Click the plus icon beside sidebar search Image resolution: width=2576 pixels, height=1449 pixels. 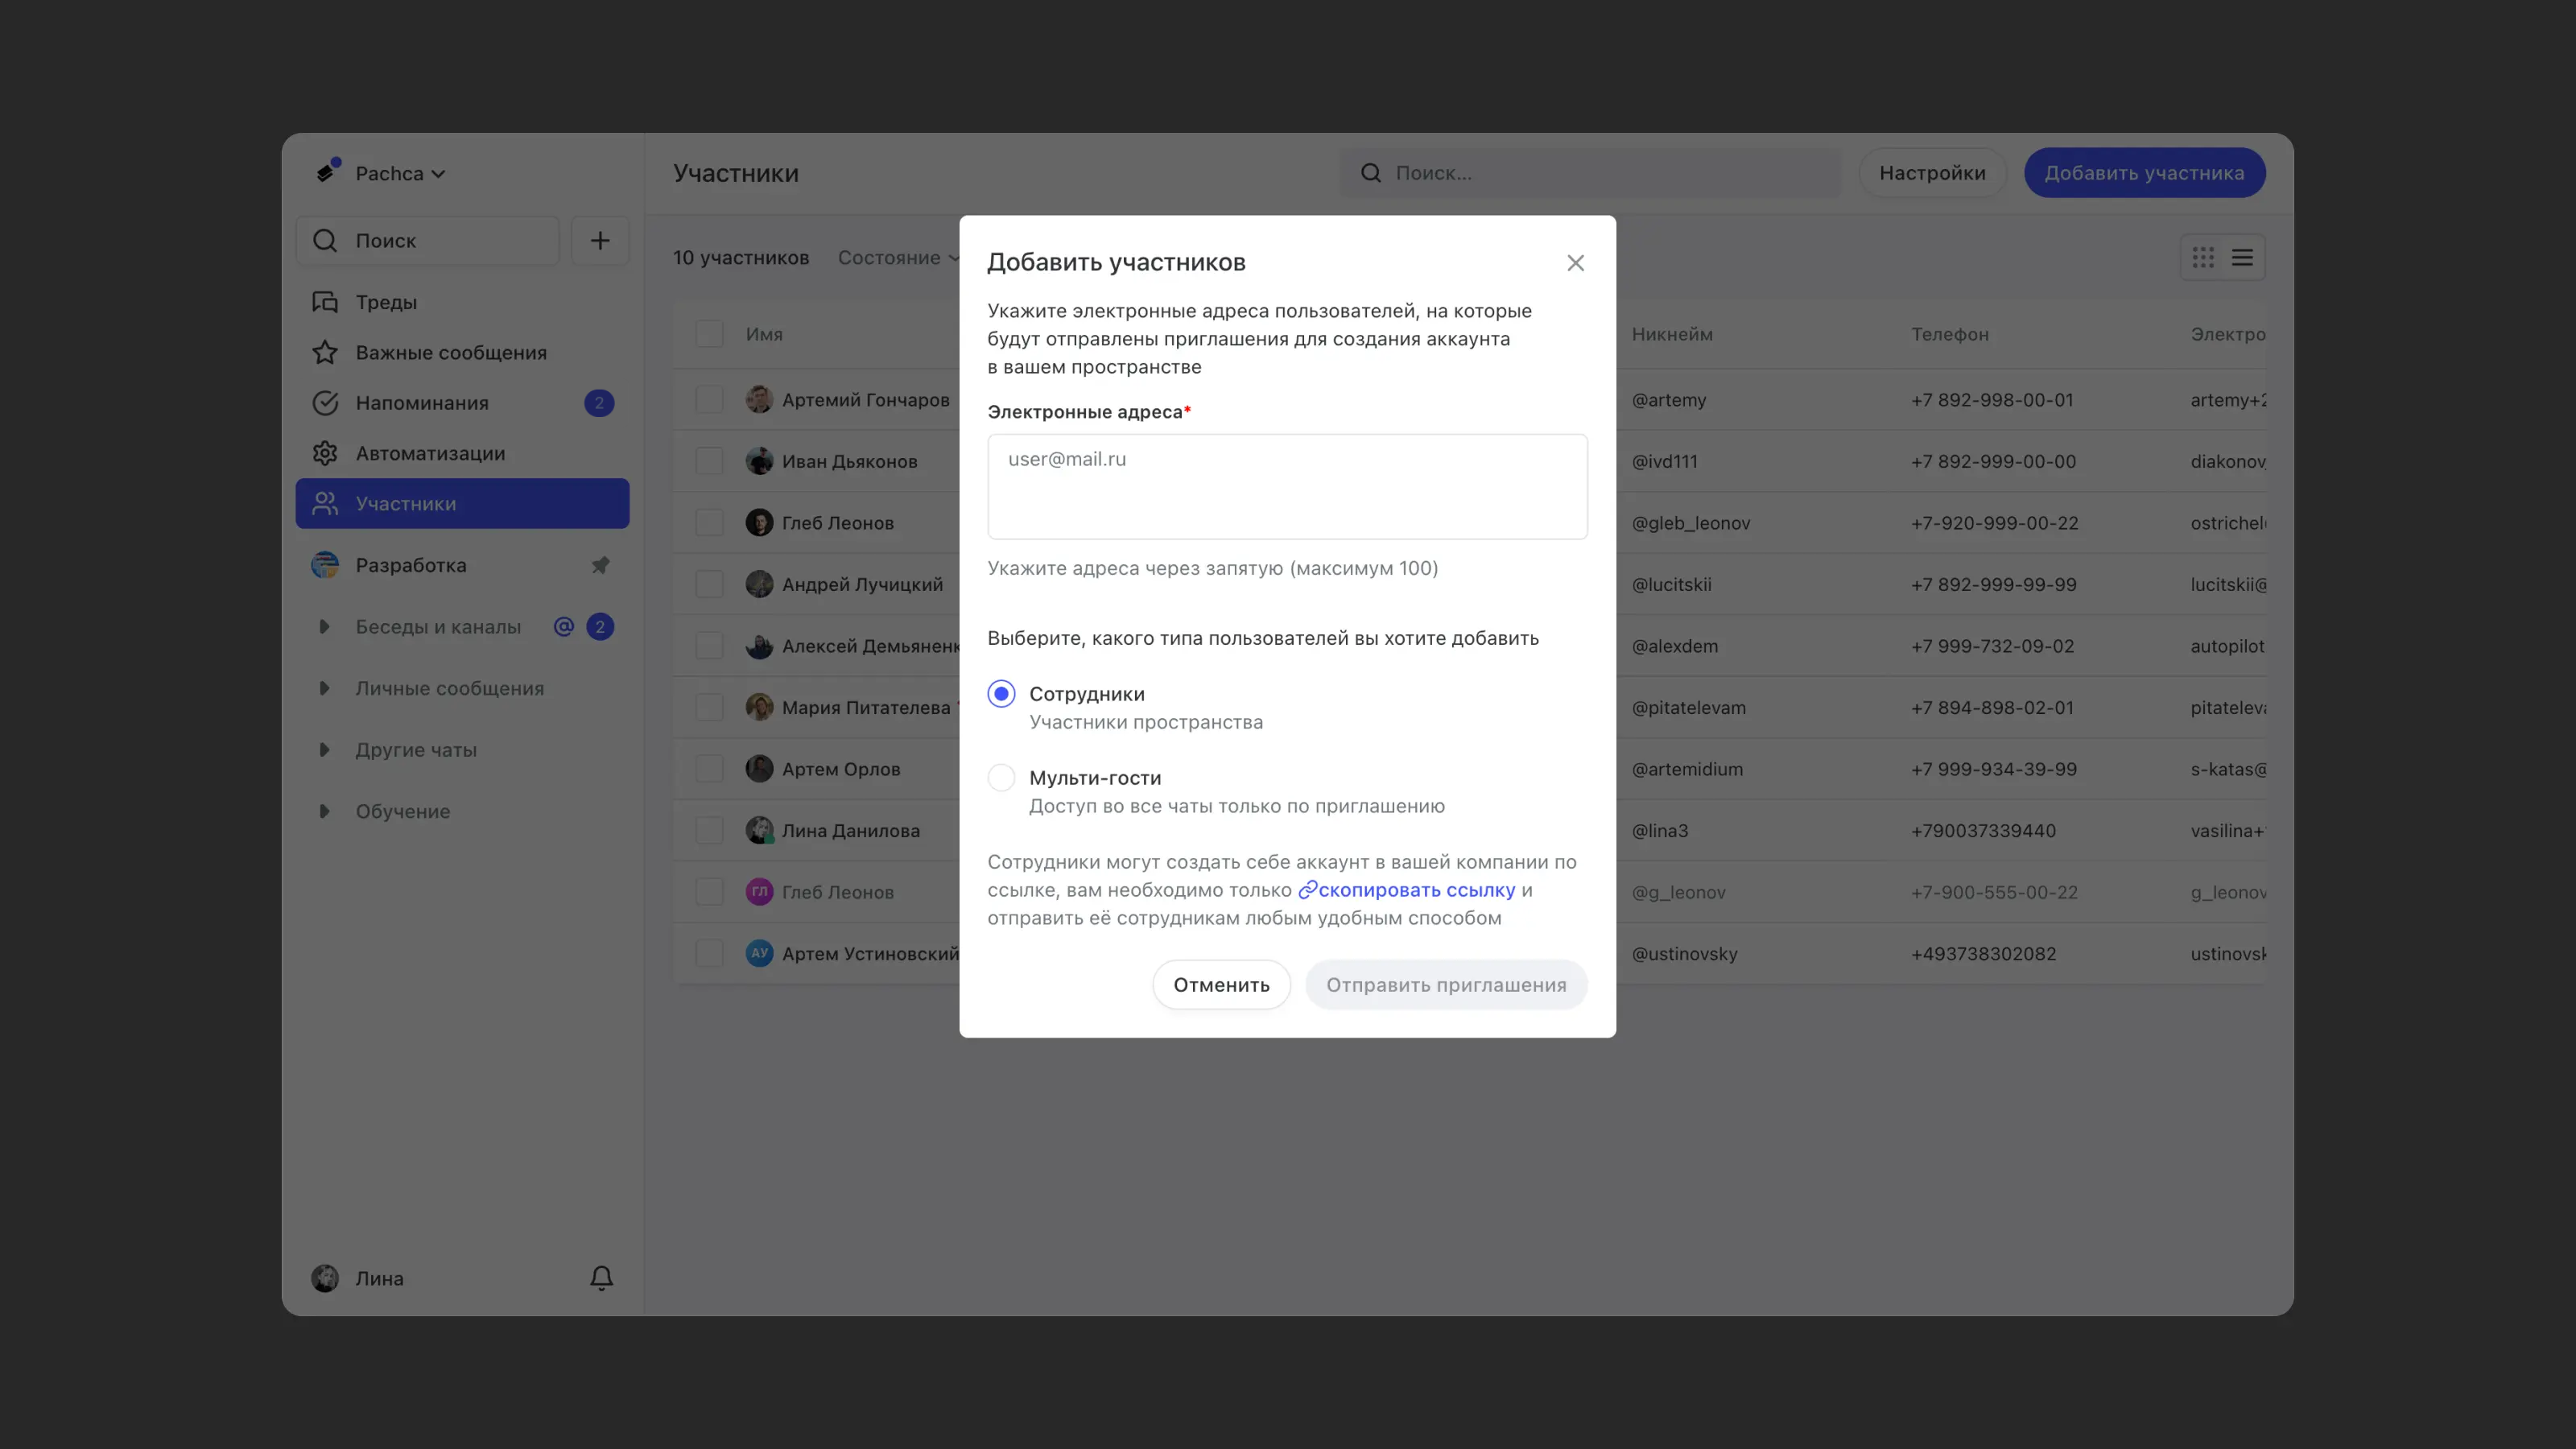600,240
